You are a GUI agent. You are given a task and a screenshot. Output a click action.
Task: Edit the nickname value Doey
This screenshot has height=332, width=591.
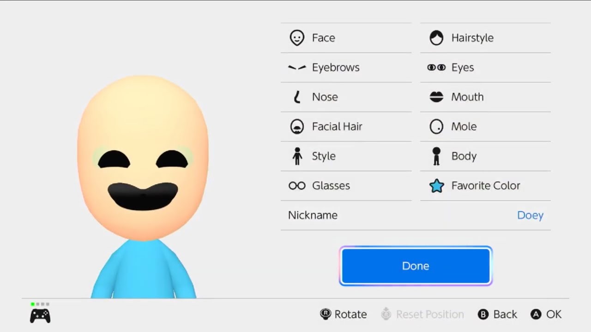tap(530, 215)
